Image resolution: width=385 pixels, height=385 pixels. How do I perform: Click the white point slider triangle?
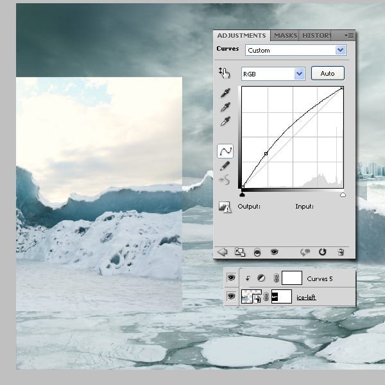point(343,194)
